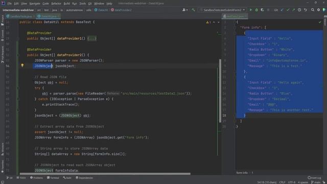
Task: Click the automatenow breadcrumb in navigation bar
Action: [x=75, y=10]
